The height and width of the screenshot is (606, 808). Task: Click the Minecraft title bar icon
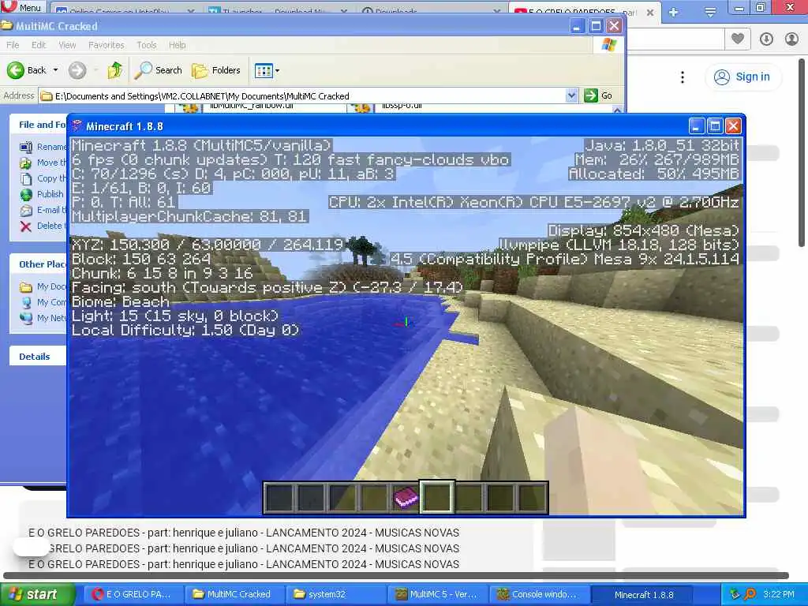click(77, 125)
